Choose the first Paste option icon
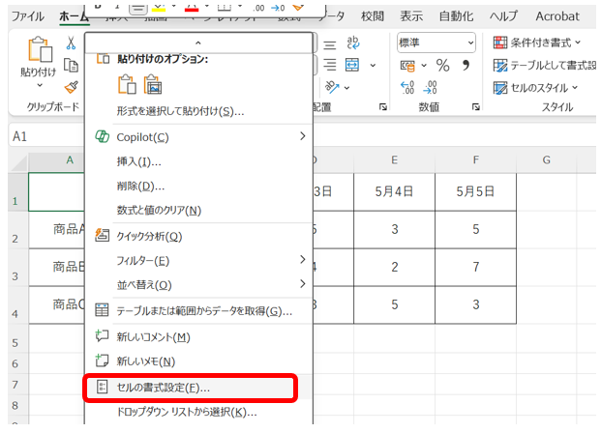 click(127, 84)
